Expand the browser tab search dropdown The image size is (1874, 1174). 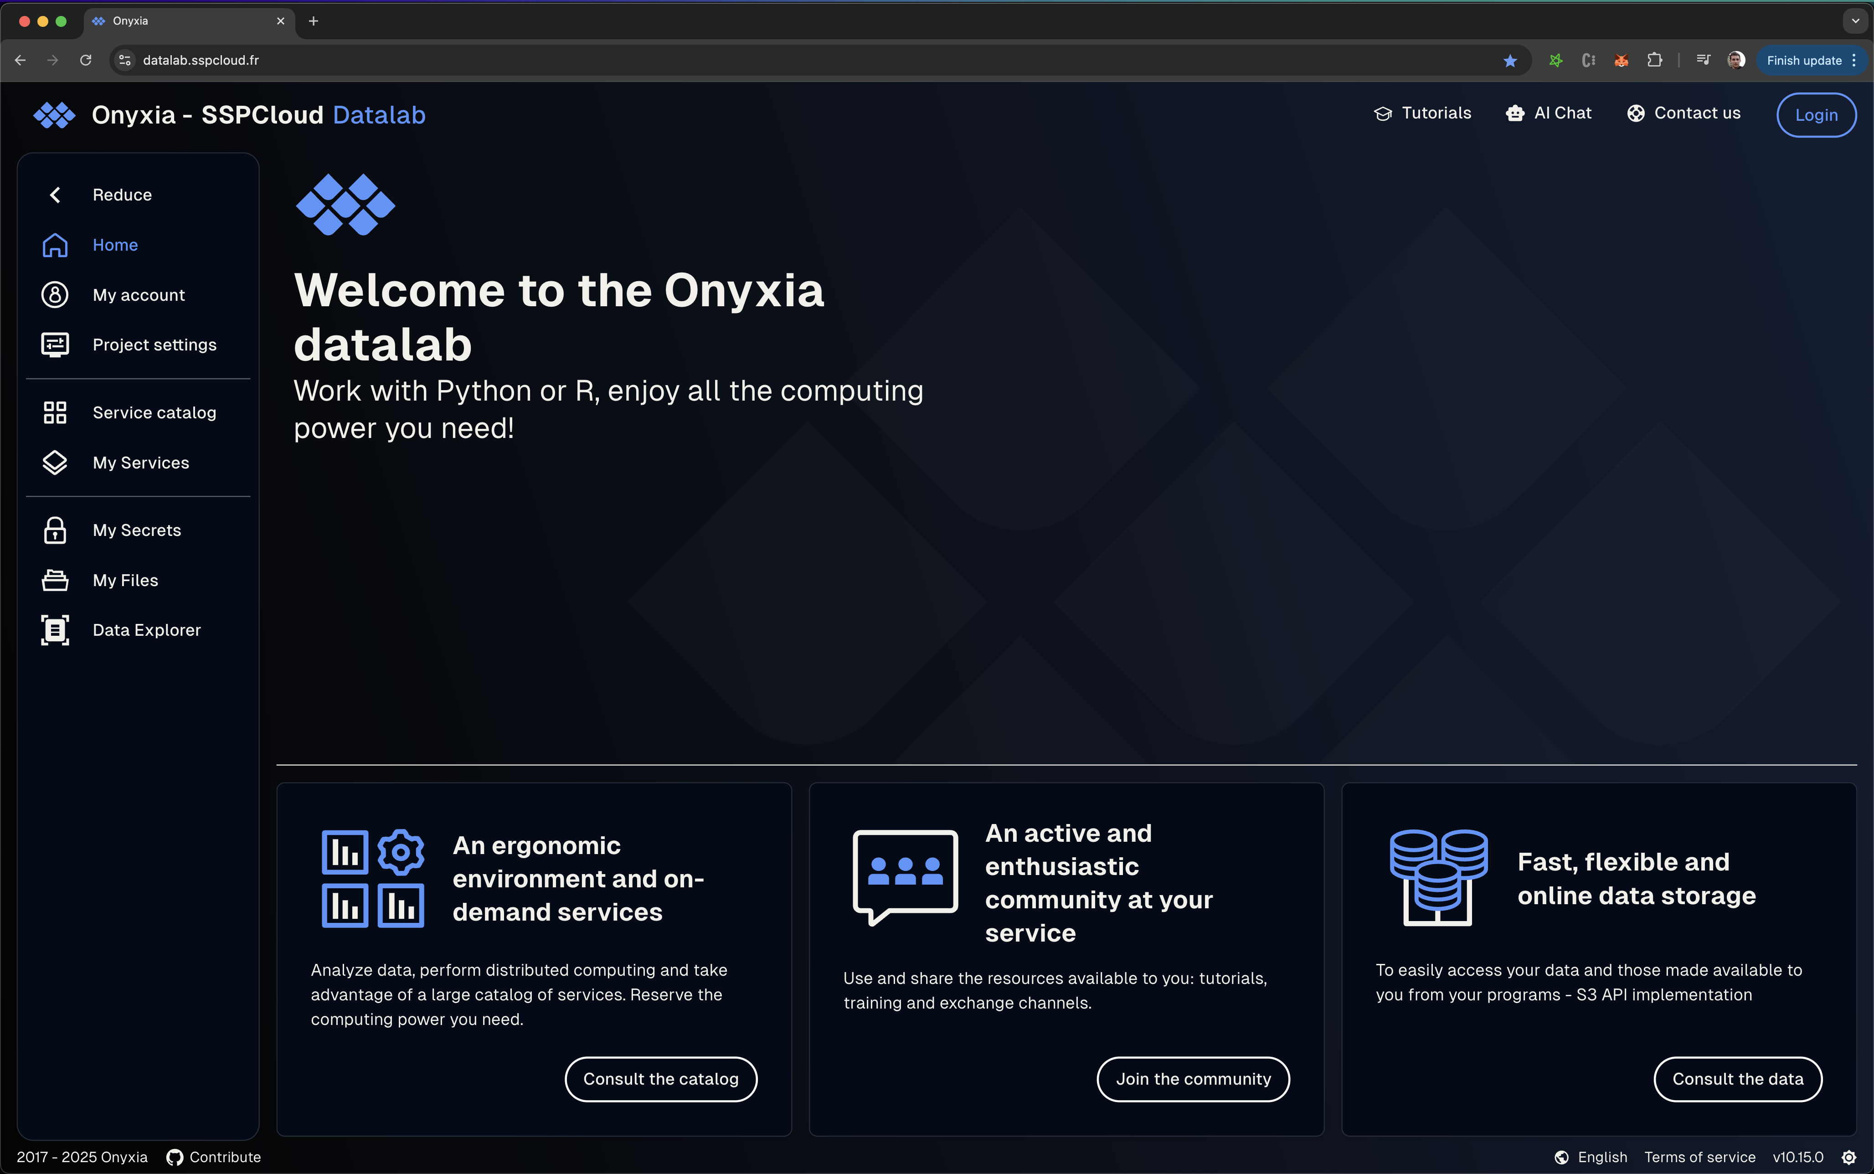pyautogui.click(x=1855, y=21)
